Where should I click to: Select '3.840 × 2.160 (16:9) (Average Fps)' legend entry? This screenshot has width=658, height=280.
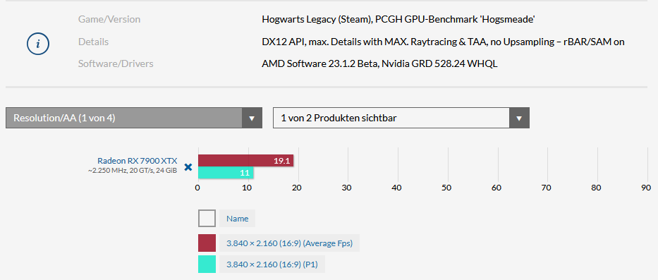[x=290, y=243]
